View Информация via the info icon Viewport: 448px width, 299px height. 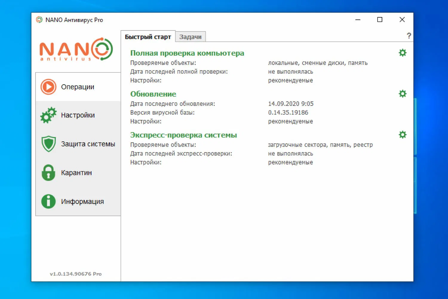pyautogui.click(x=48, y=201)
